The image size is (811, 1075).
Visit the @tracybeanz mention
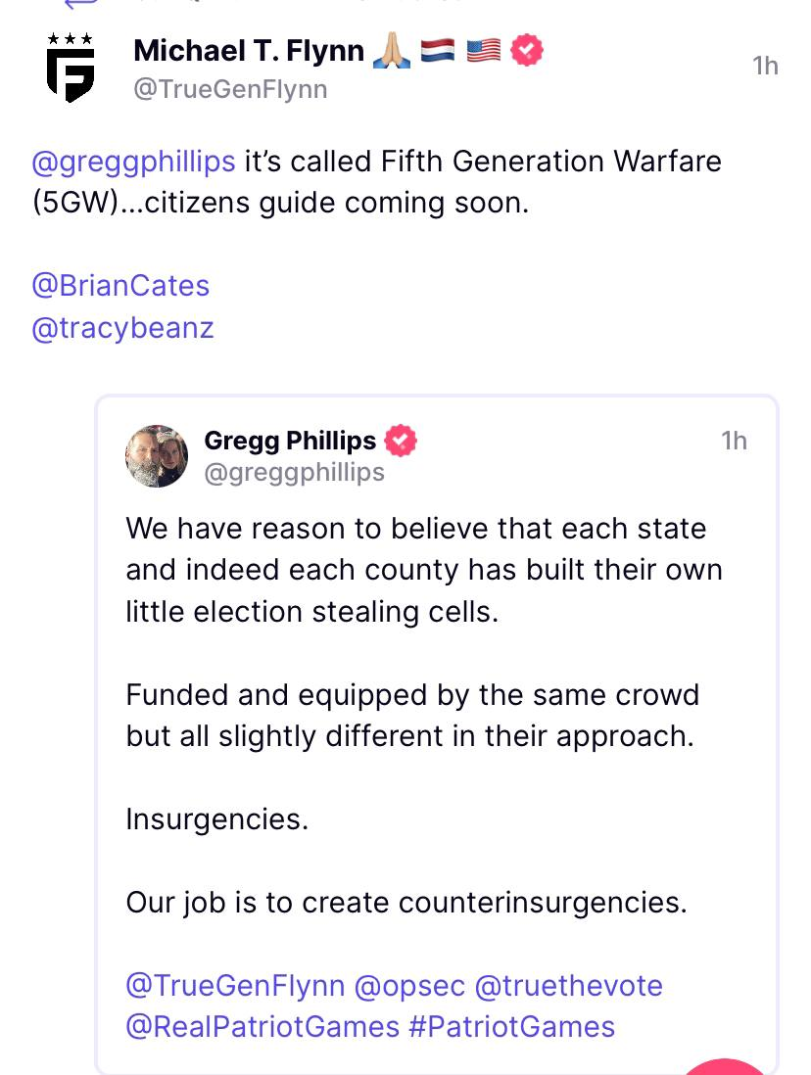[122, 328]
